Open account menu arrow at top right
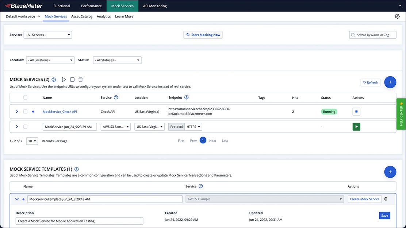 tap(400, 6)
